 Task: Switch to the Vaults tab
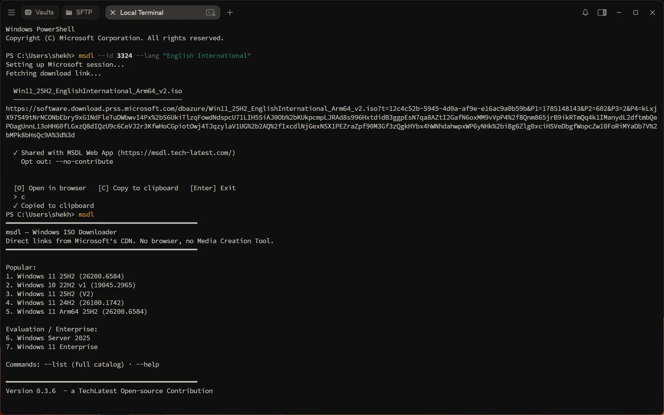pos(39,13)
